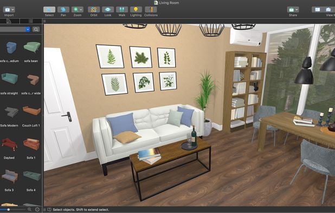Image resolution: width=335 pixels, height=213 pixels.
Task: Open the Share dropdown arrow
Action: 297,10
